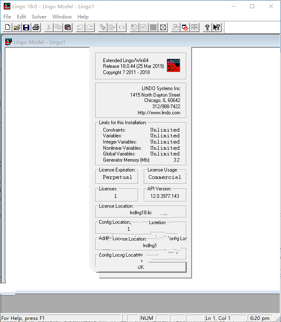Minimize the Lingo 18.0 window
This screenshot has width=281, height=322.
point(234,6)
